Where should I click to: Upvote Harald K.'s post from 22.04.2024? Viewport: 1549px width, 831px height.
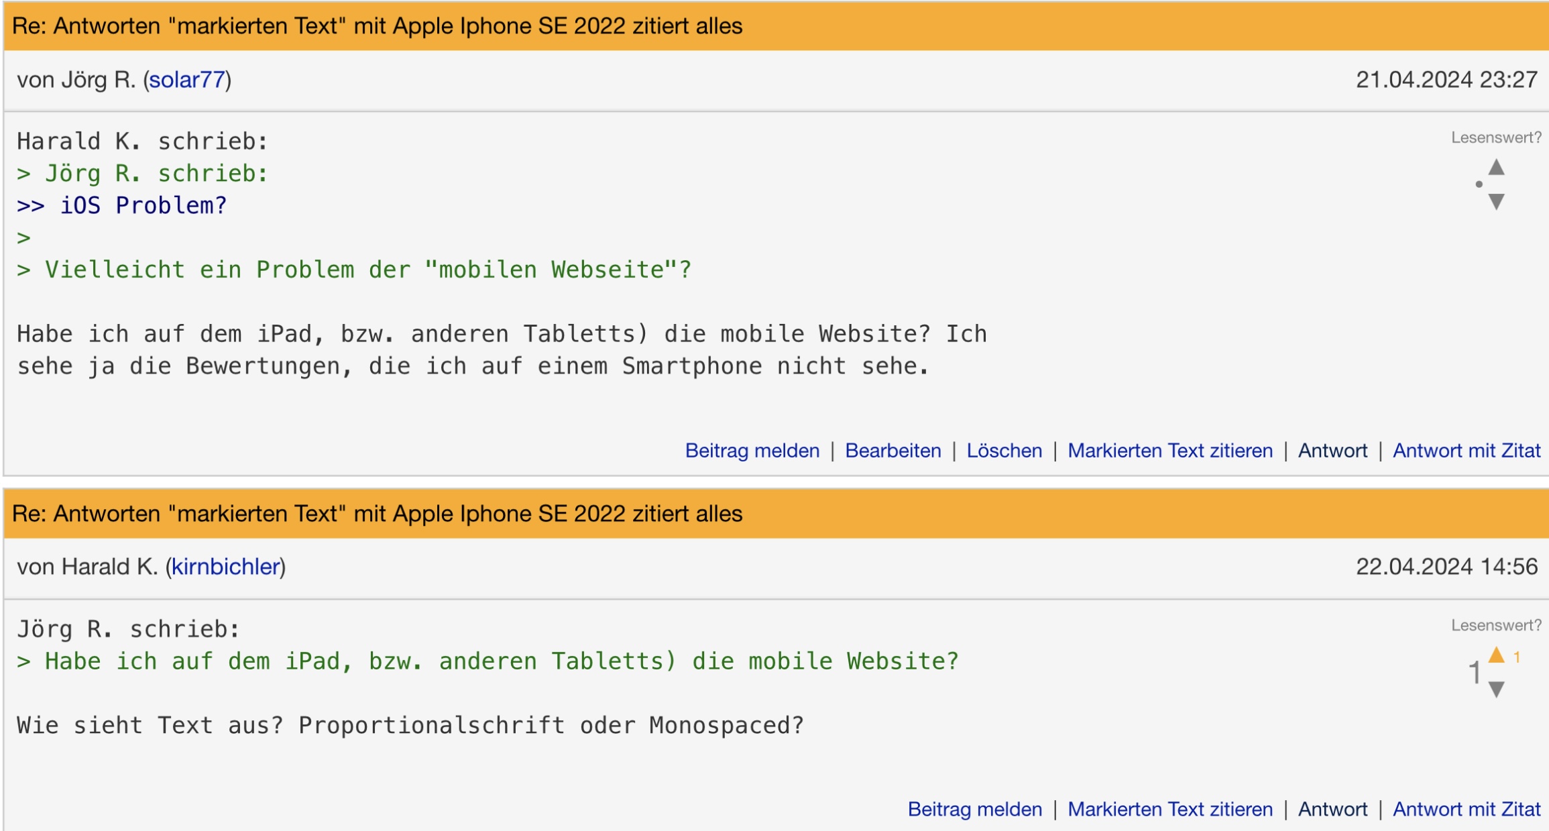pos(1496,655)
